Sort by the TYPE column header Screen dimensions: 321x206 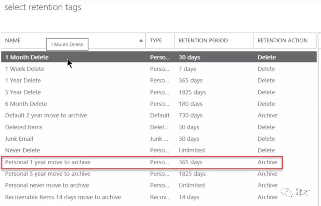click(x=156, y=40)
